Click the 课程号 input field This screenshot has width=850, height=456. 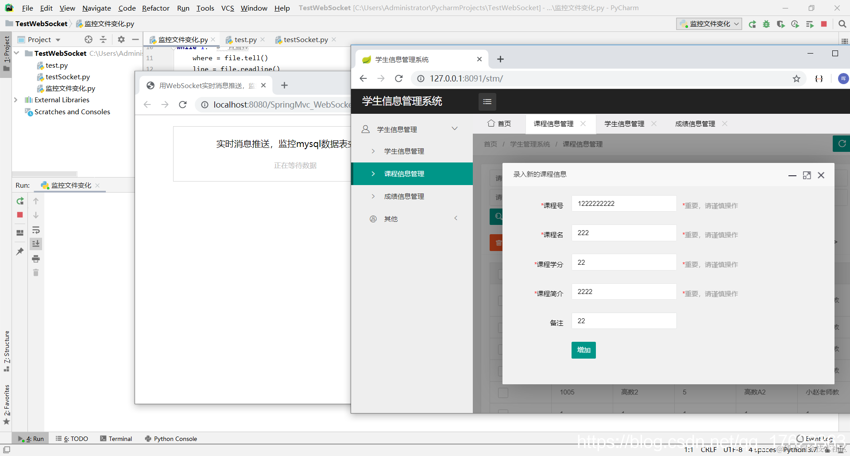pos(624,203)
